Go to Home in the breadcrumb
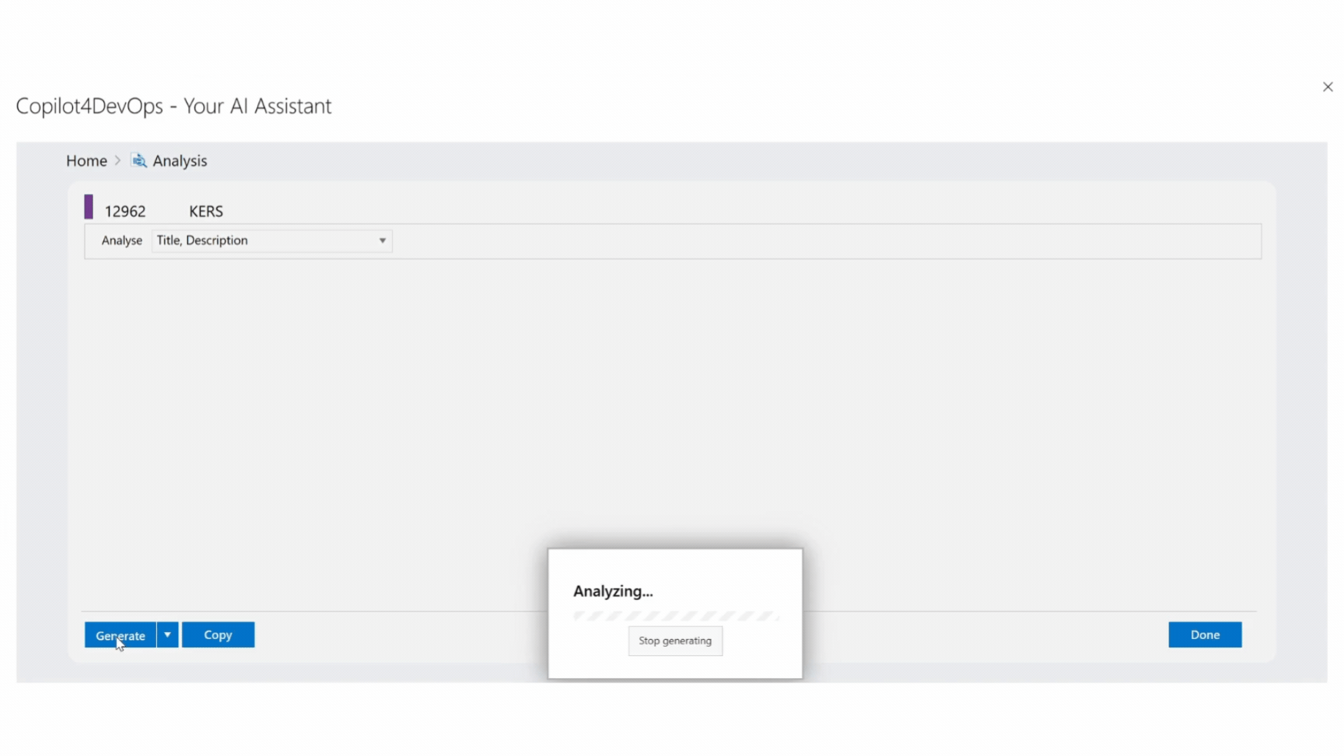 point(86,161)
